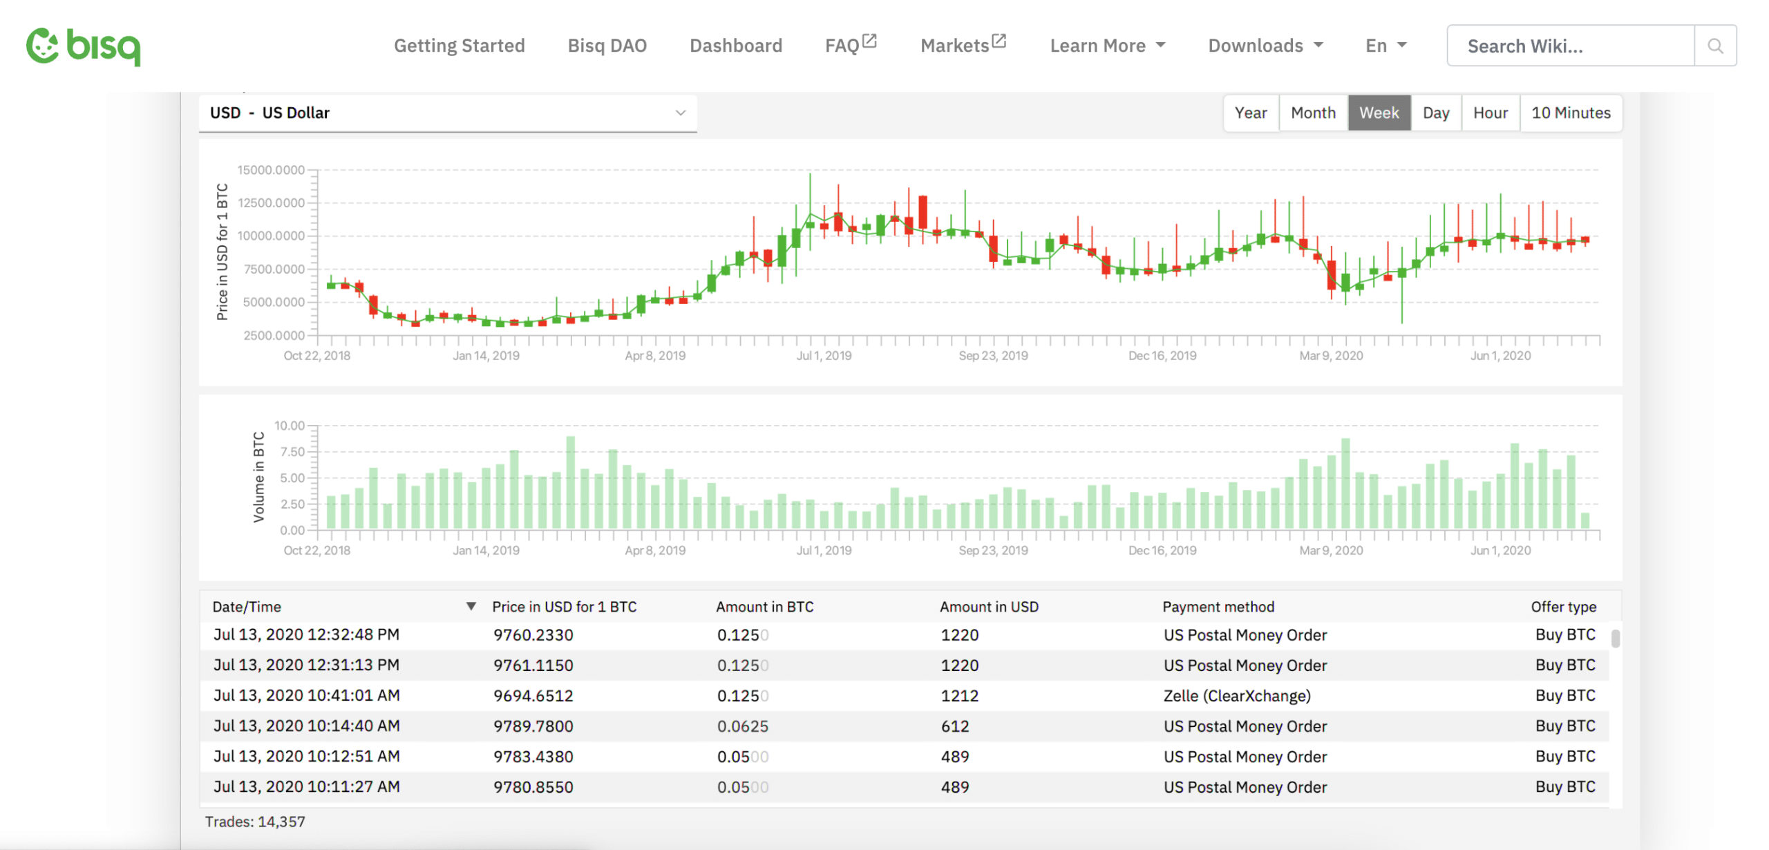Set chart interval to Hour
Screen dimensions: 1769x850
click(x=1490, y=113)
